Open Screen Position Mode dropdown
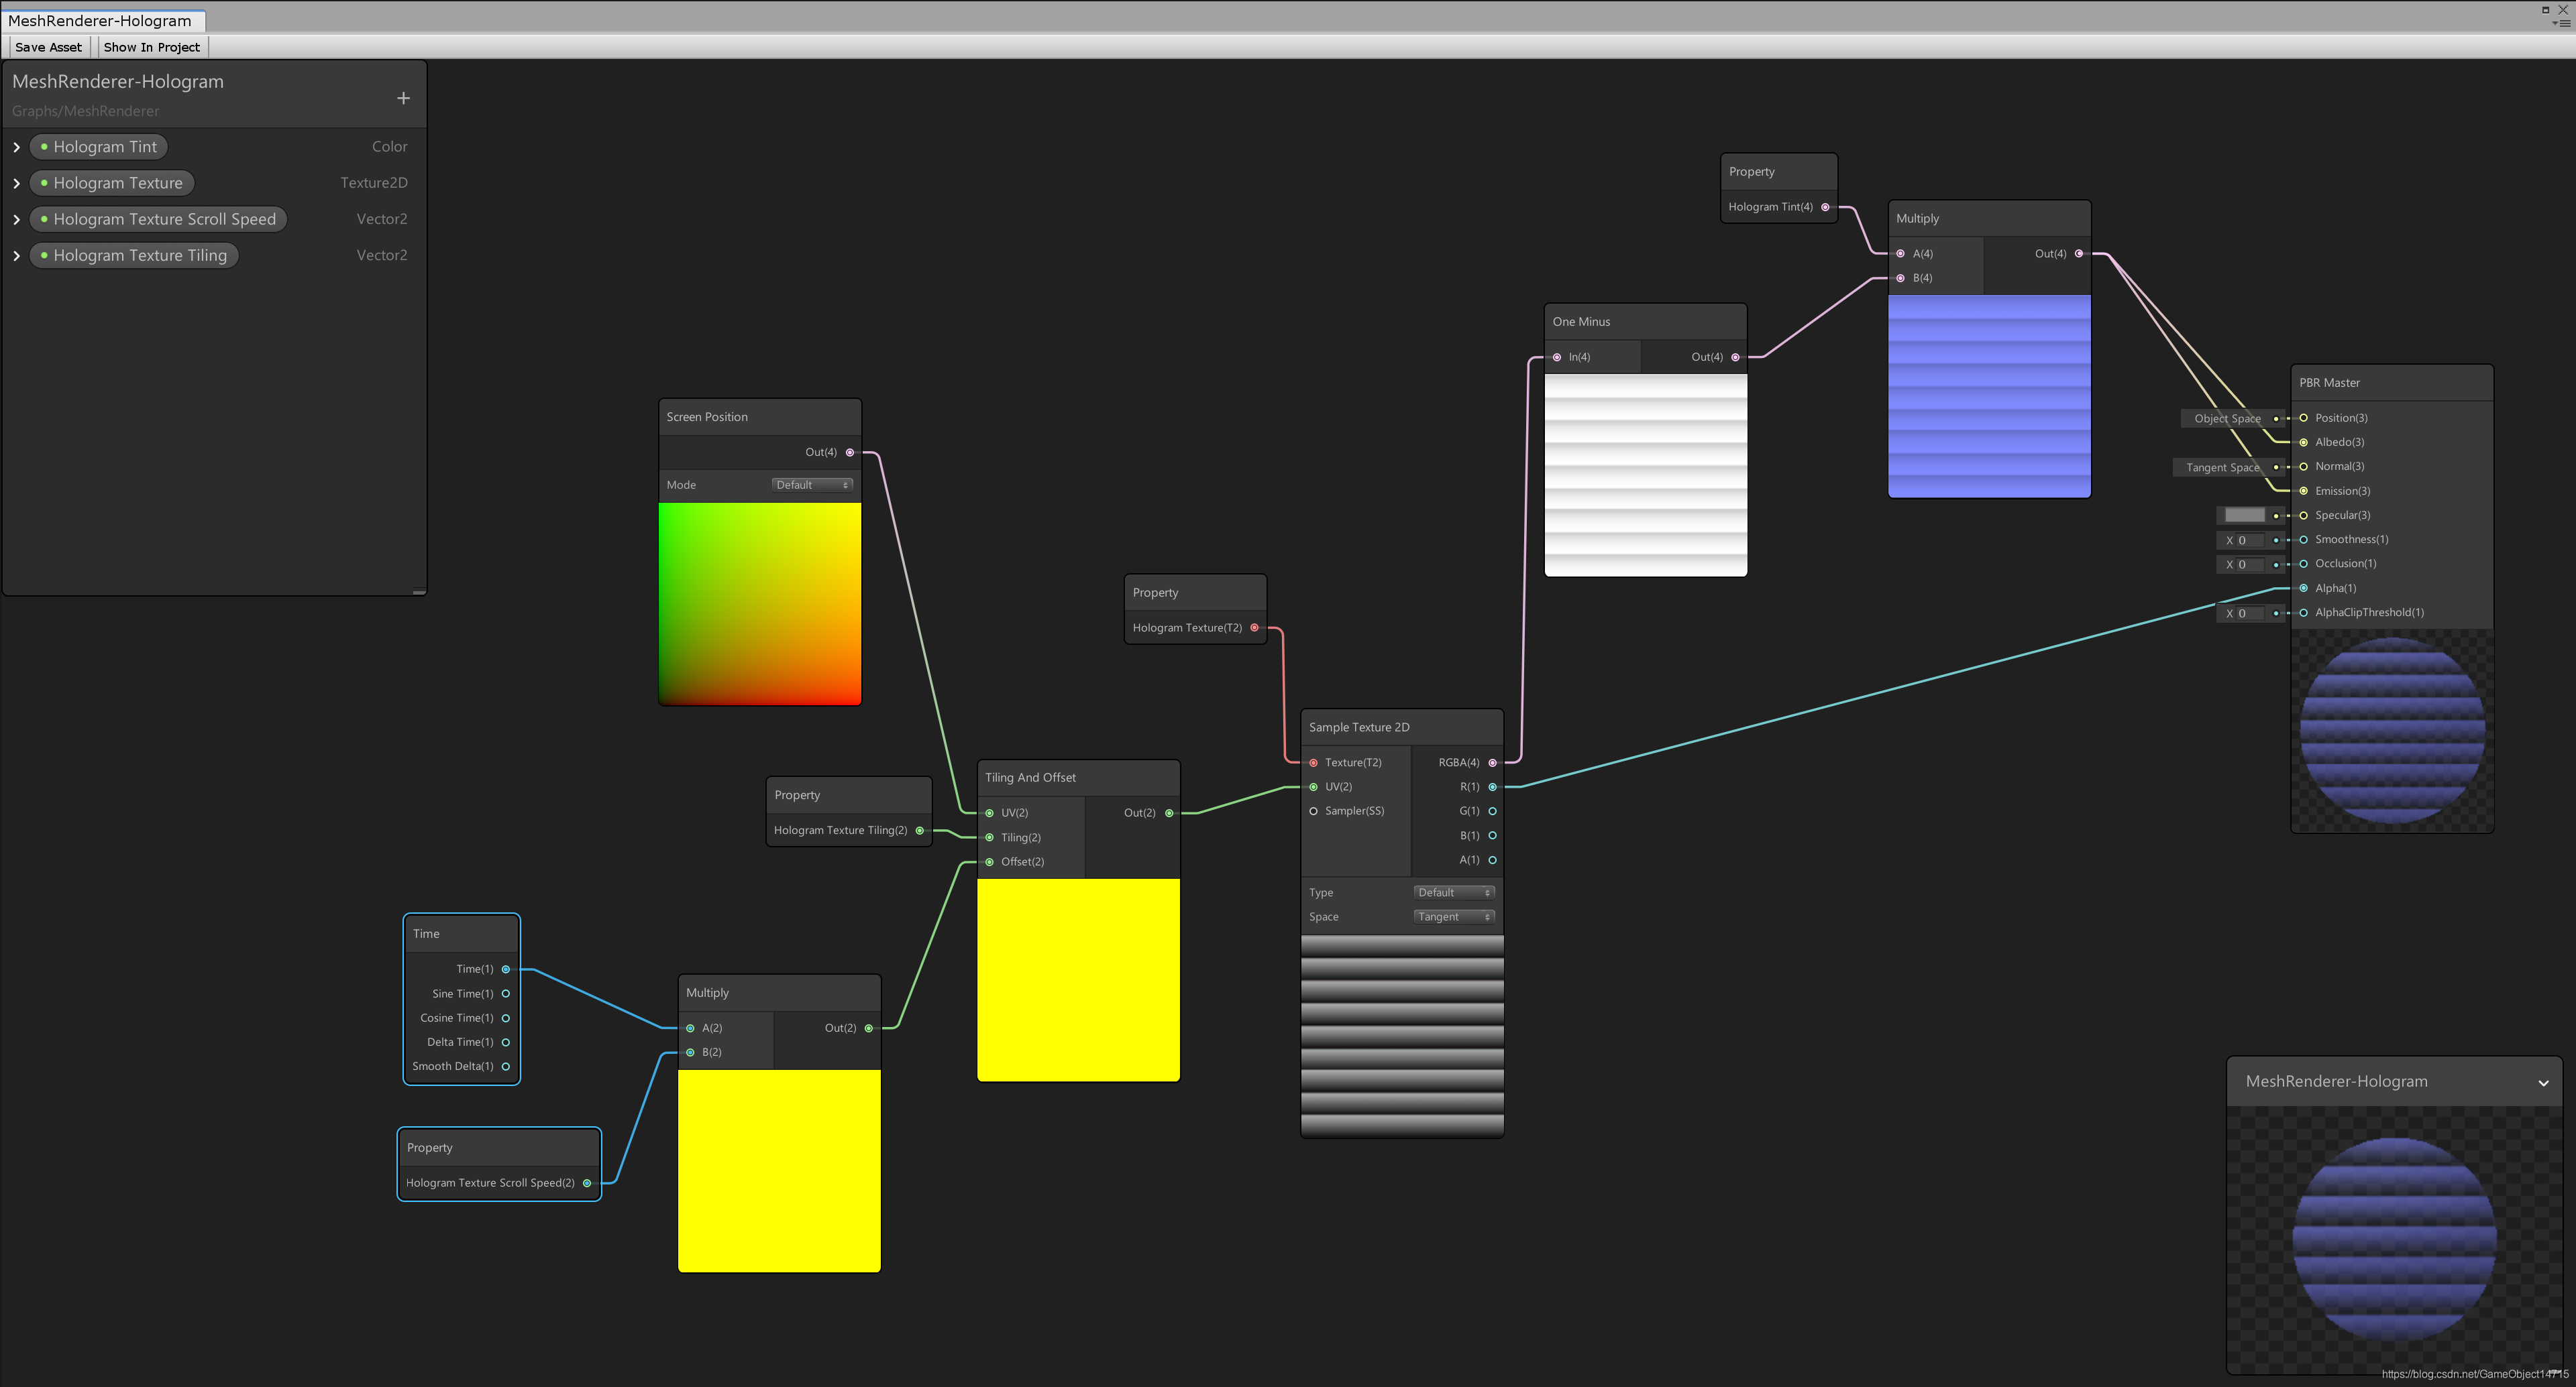Viewport: 2576px width, 1387px height. (811, 485)
